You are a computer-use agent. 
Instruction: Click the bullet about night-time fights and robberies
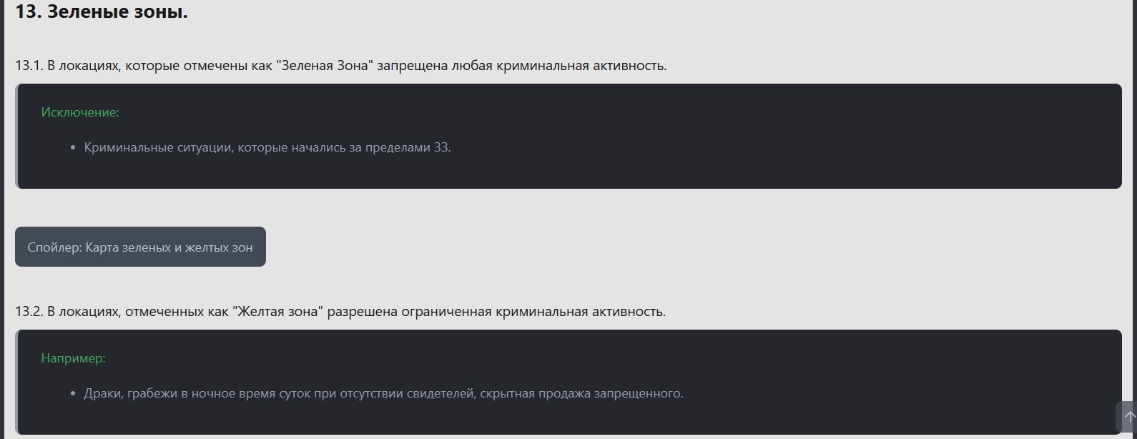click(384, 393)
